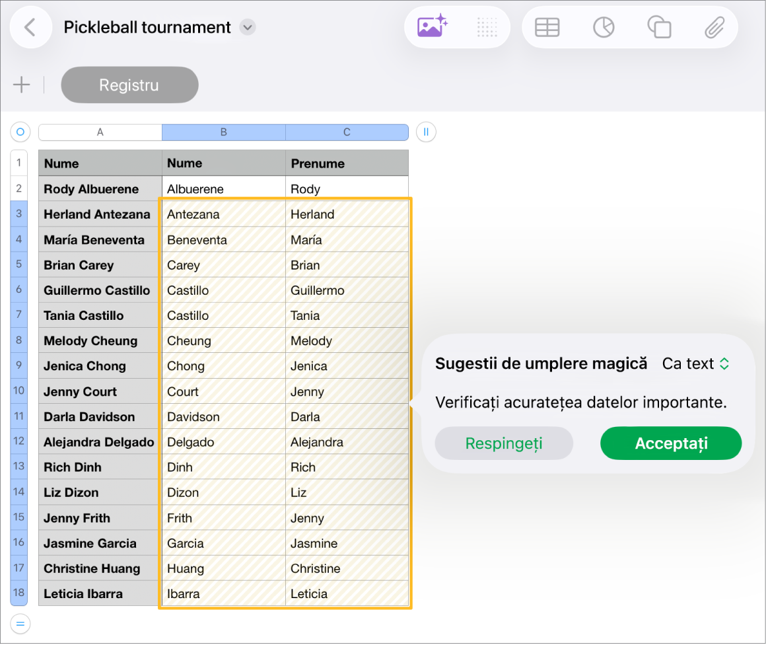The image size is (766, 645).
Task: Select the Huang suggested cell
Action: (224, 569)
